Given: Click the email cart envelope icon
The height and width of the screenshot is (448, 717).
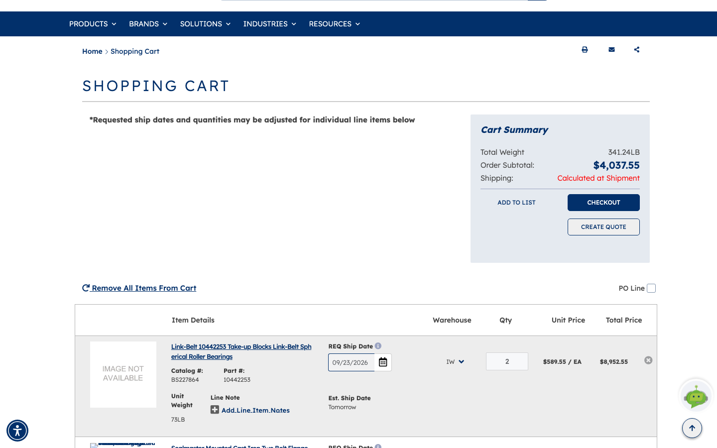Looking at the screenshot, I should click(611, 50).
